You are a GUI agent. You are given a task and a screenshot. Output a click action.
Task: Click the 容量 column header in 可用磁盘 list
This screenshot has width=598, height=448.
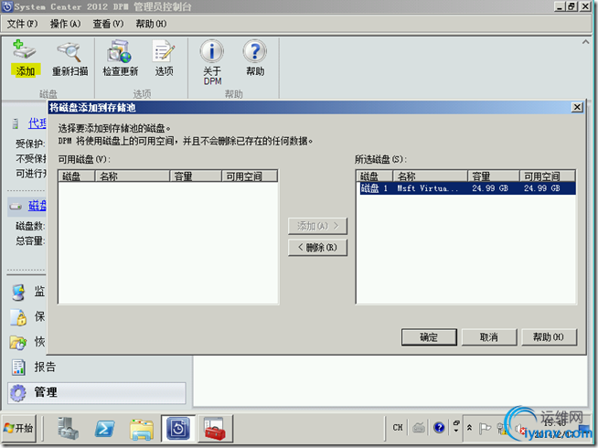(196, 176)
